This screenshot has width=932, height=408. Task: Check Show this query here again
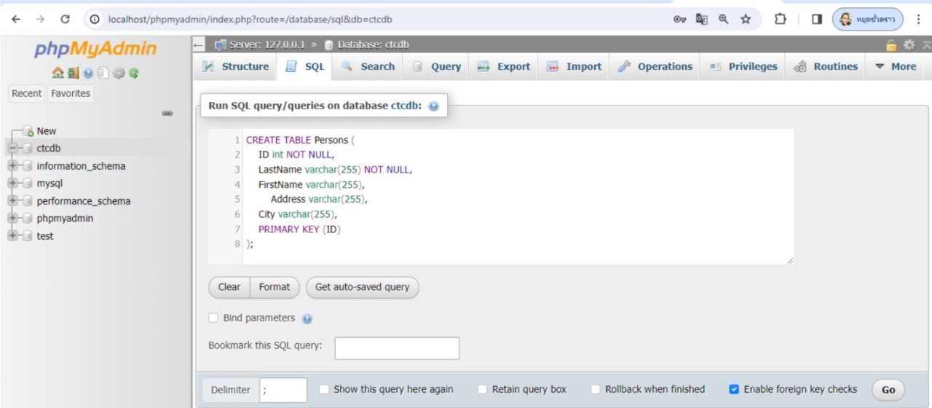pos(324,389)
